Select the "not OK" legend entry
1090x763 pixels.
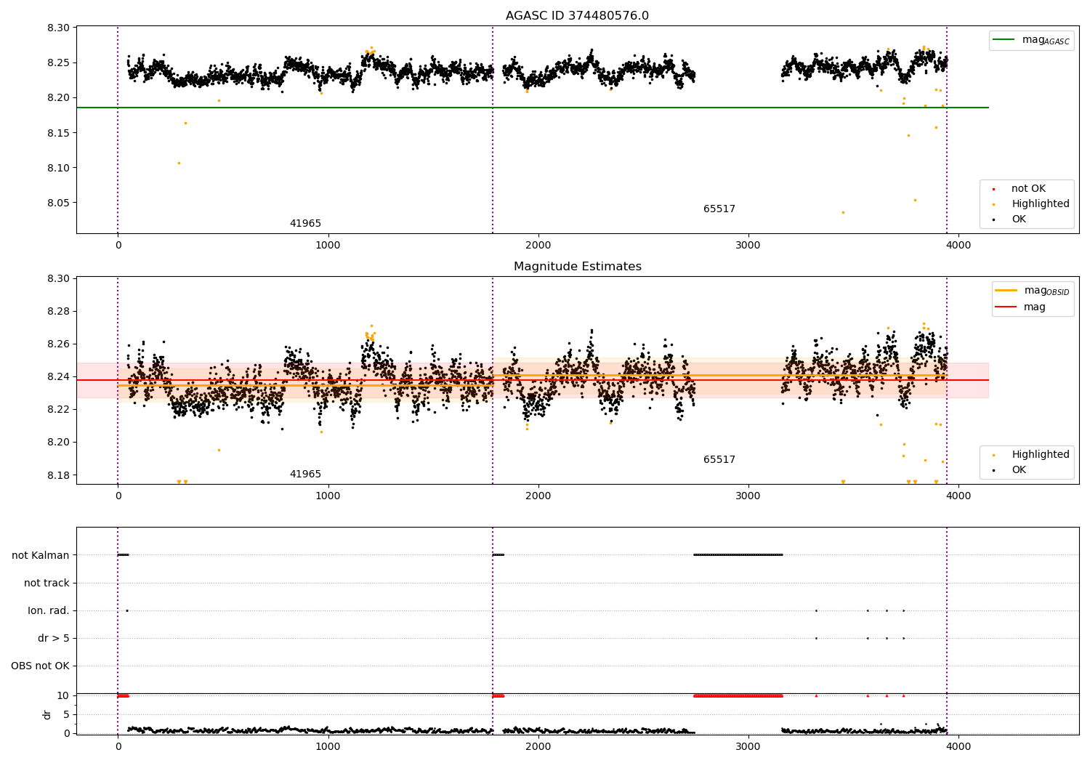tap(1028, 189)
